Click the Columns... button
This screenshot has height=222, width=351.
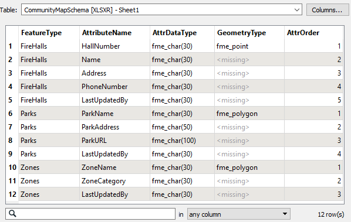[x=327, y=10]
